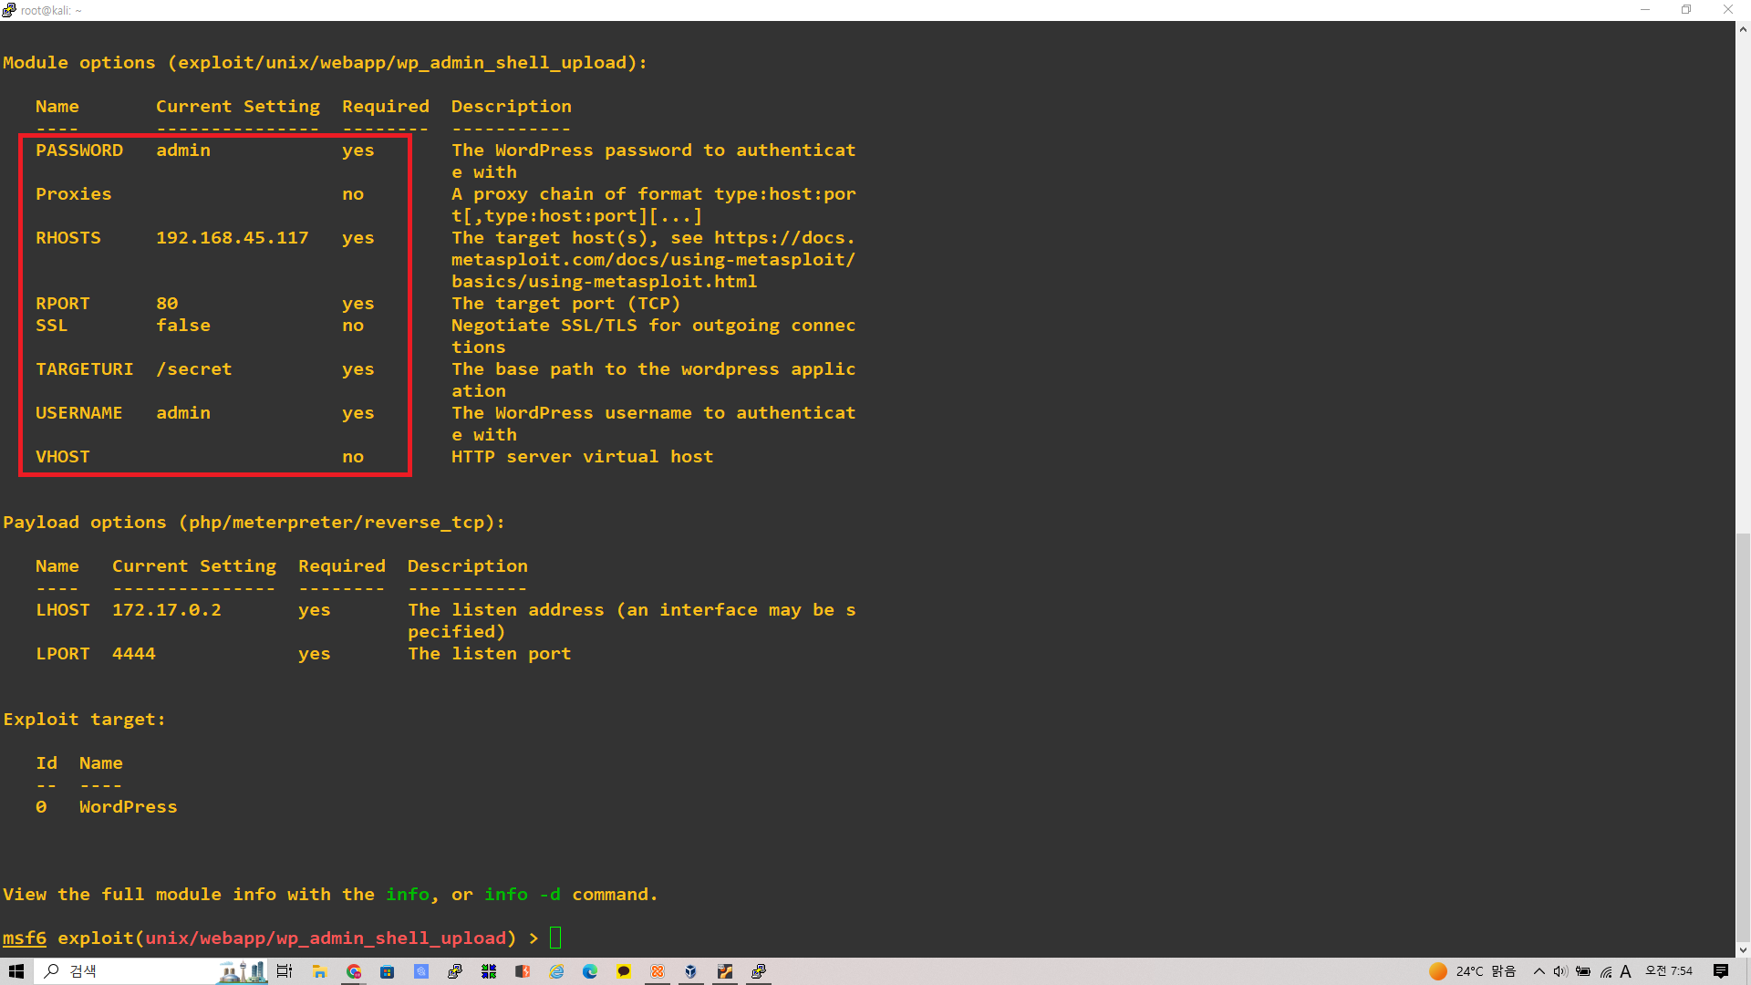Image resolution: width=1751 pixels, height=985 pixels.
Task: Click 'HTTP server virtual host' description
Action: coord(583,457)
